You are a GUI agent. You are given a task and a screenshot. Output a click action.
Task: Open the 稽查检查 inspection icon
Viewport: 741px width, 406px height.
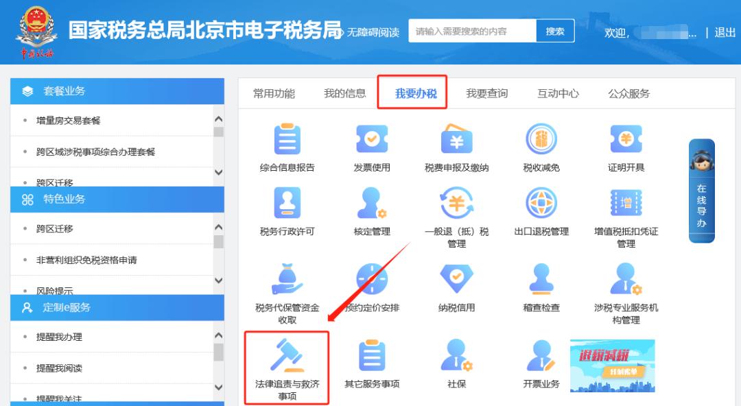click(x=541, y=283)
